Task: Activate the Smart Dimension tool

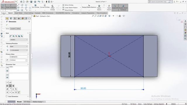Action: pos(11,6)
